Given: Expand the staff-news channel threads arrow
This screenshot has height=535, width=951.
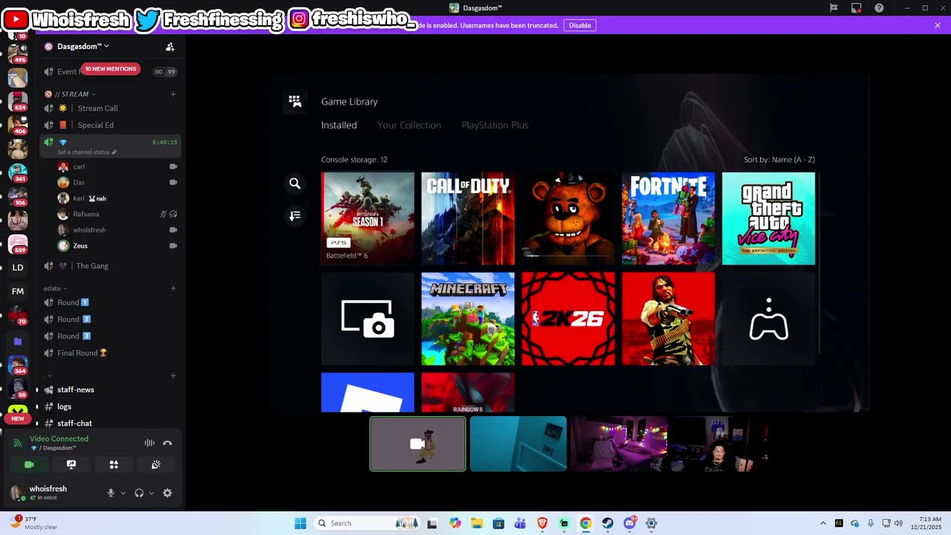Looking at the screenshot, I should [x=37, y=389].
